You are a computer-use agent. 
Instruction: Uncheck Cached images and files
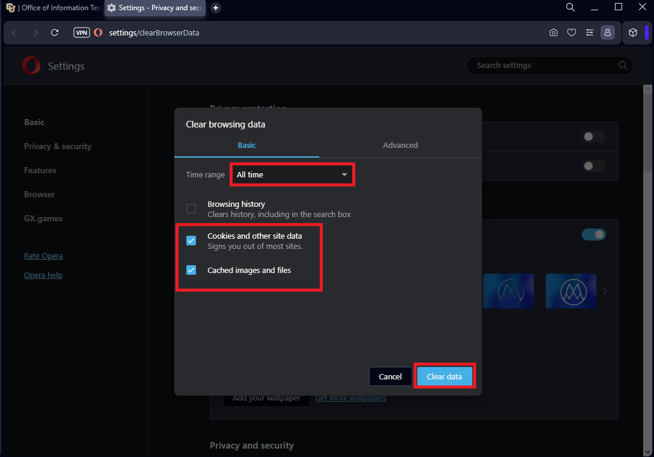pos(191,270)
